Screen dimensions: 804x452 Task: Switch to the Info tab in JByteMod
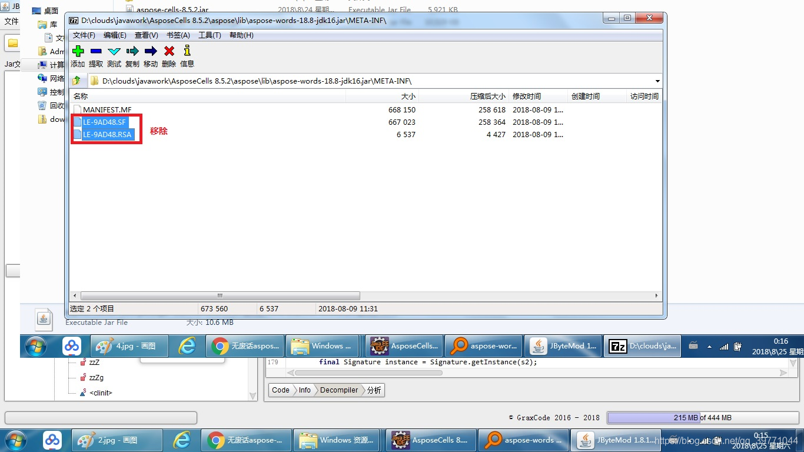(304, 390)
